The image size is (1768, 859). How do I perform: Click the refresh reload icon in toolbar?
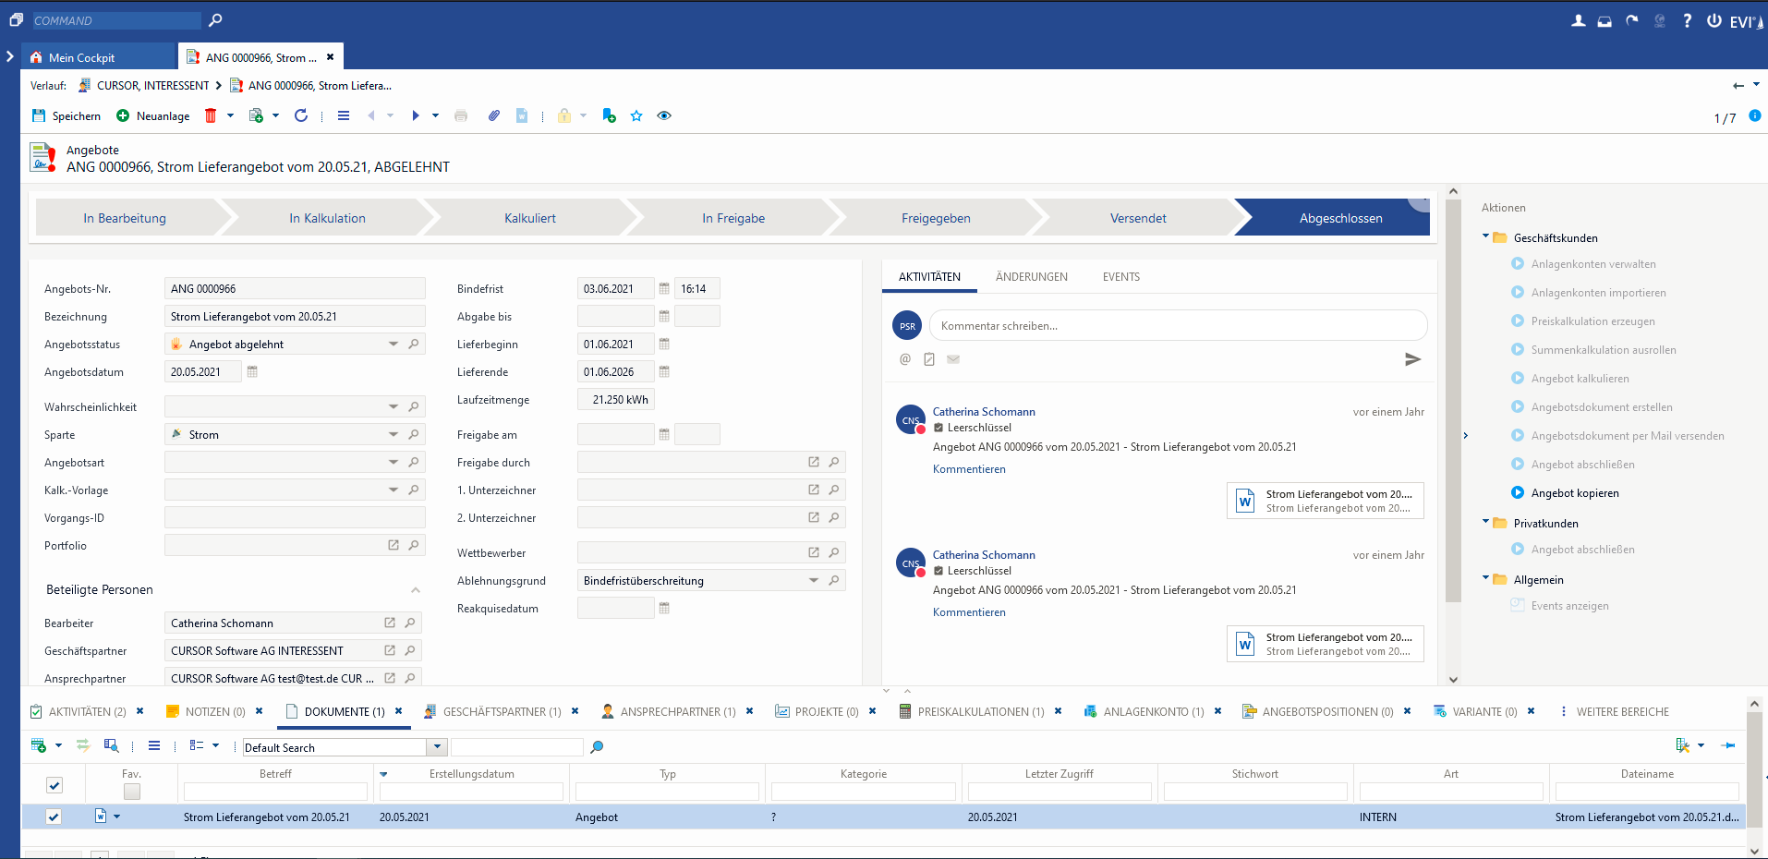[301, 116]
